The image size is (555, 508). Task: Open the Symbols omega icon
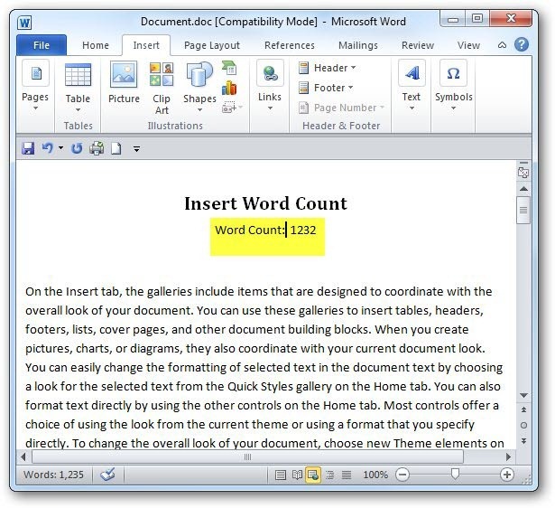453,73
